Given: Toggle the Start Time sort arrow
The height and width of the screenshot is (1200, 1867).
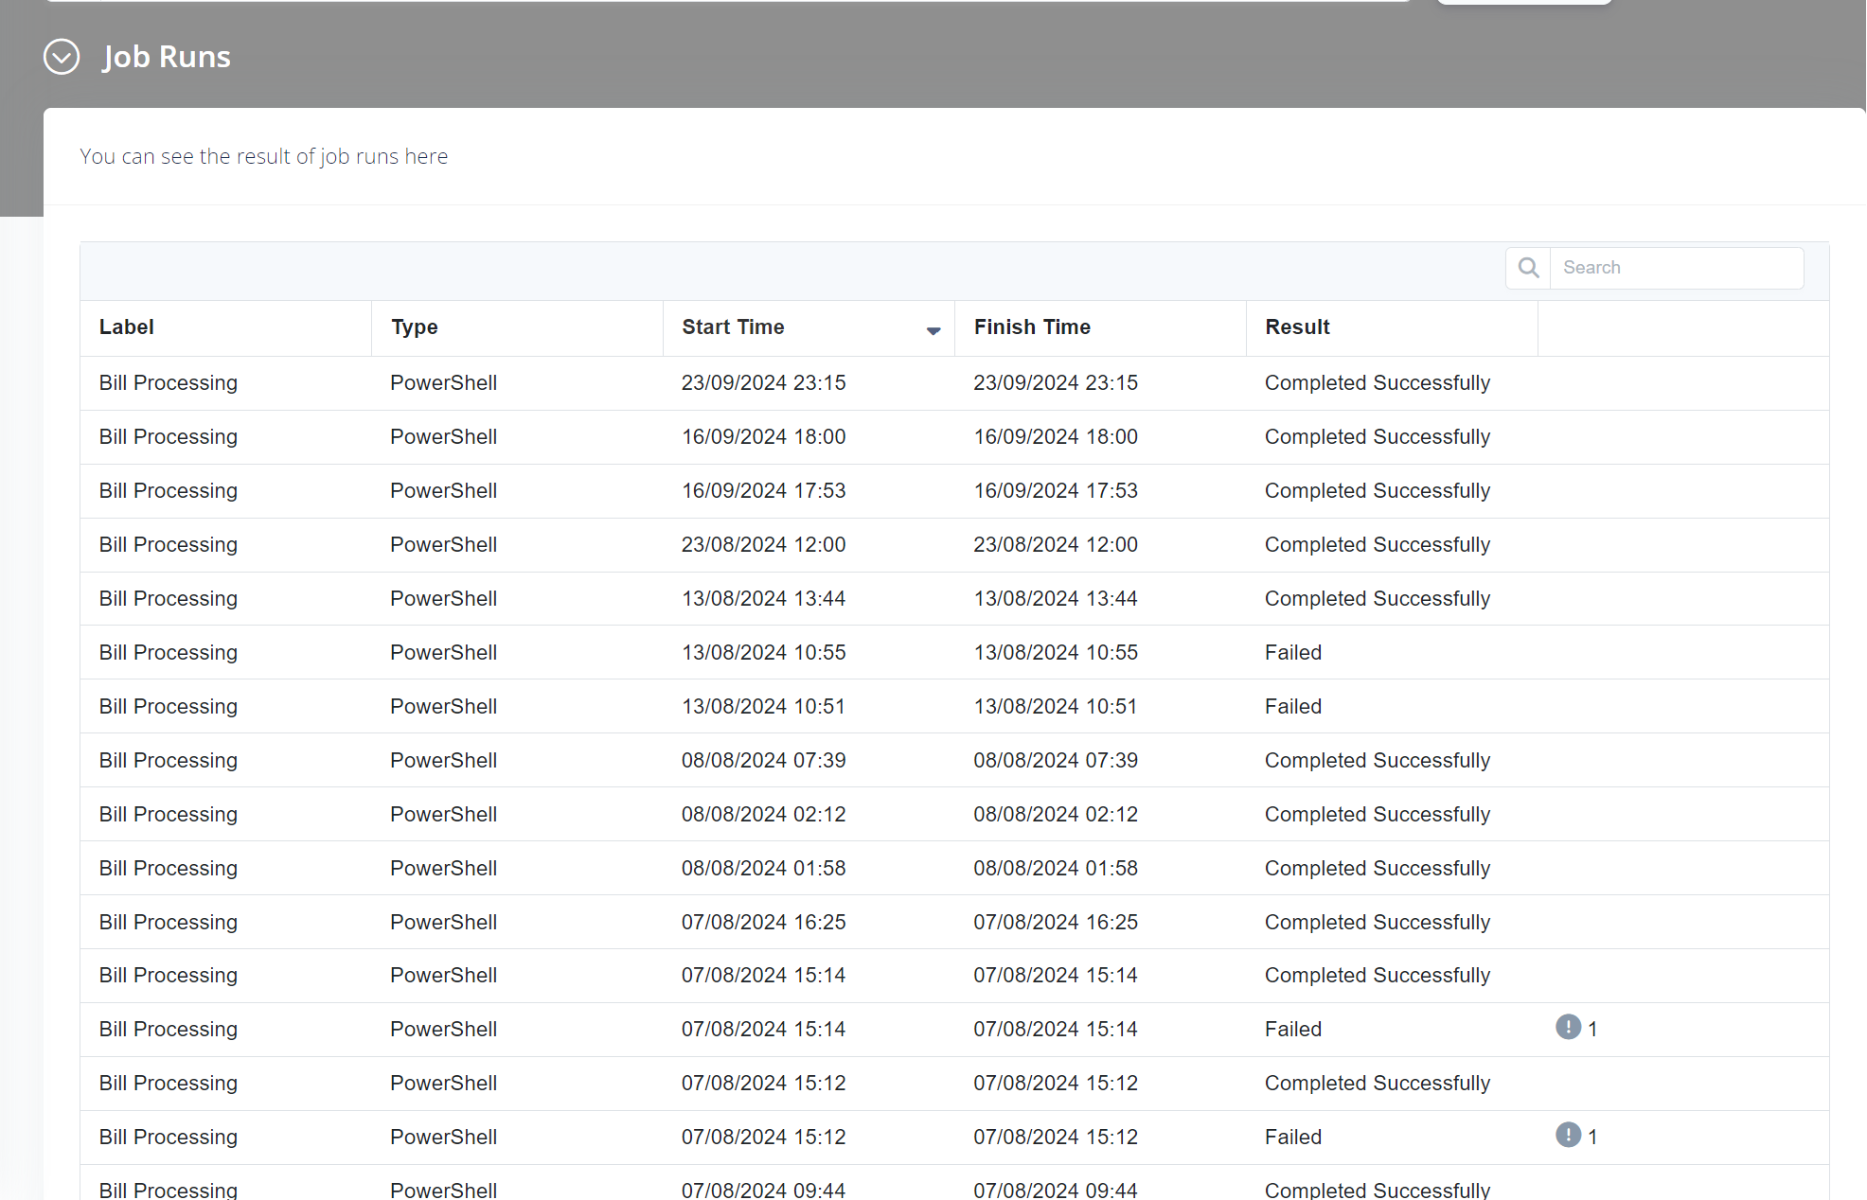Looking at the screenshot, I should (x=933, y=330).
